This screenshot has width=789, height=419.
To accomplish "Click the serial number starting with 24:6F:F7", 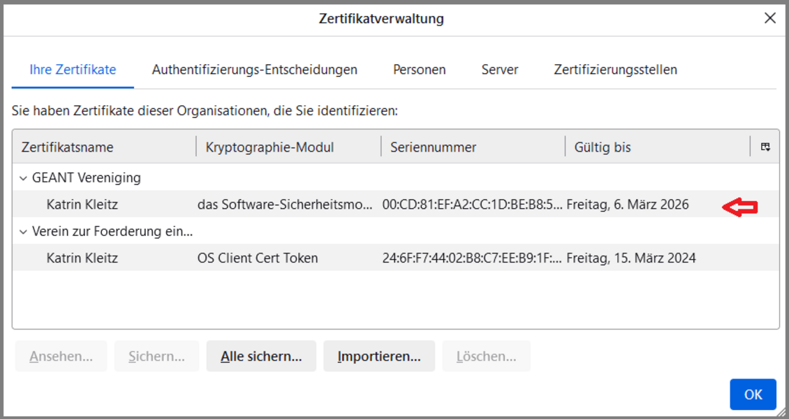I will (x=472, y=258).
